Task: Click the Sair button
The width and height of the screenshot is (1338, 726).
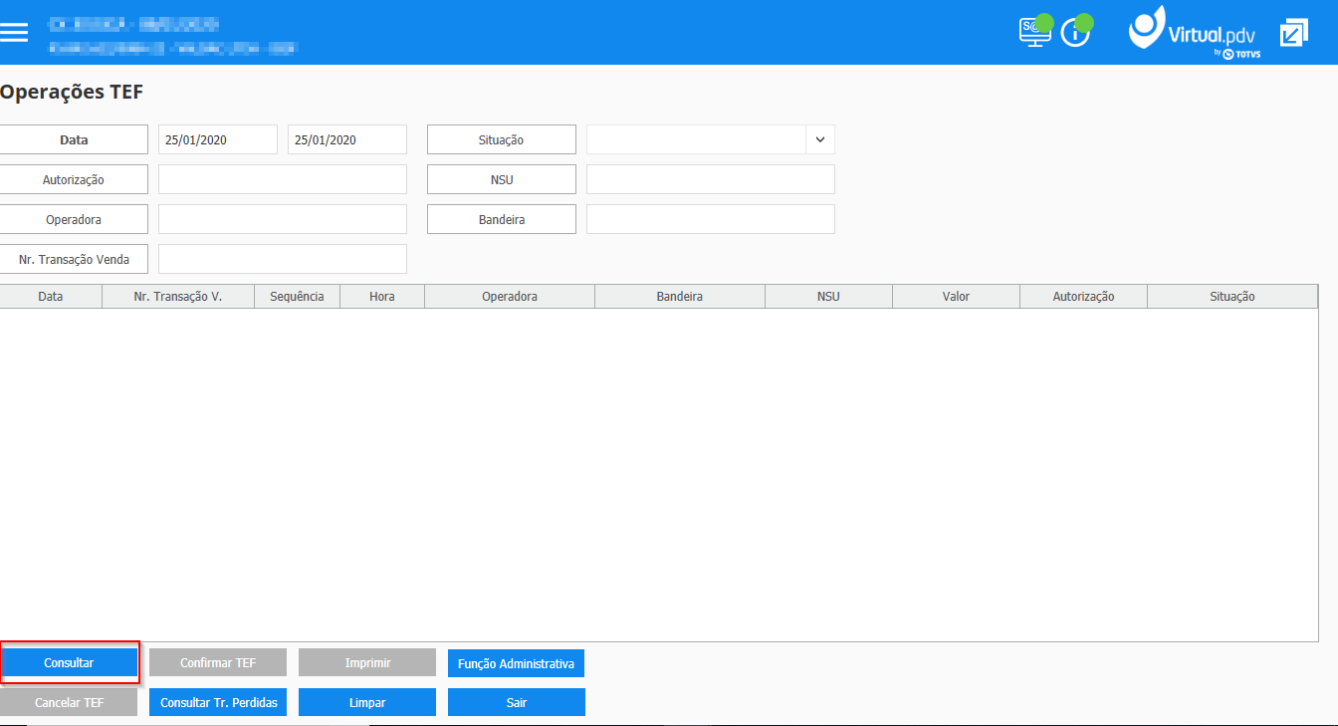Action: (x=517, y=702)
